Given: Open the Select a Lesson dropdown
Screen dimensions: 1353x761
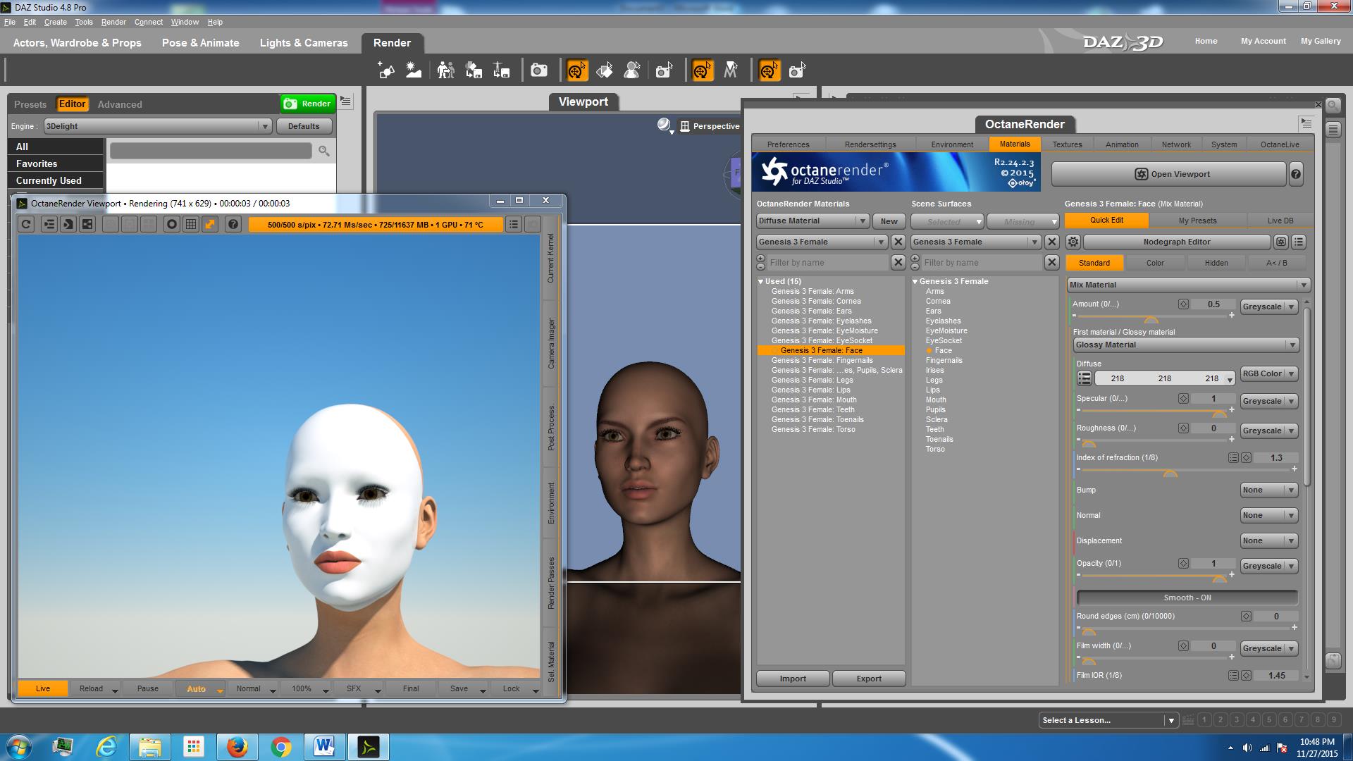Looking at the screenshot, I should [1108, 720].
